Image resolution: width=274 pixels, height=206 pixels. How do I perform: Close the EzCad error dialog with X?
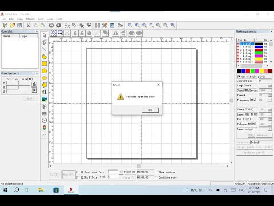click(x=158, y=84)
